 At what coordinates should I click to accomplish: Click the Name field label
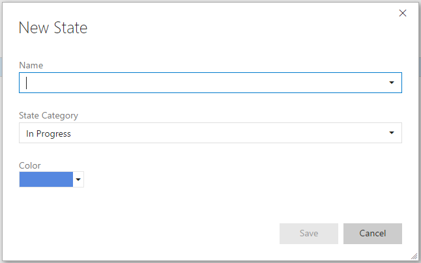(31, 65)
